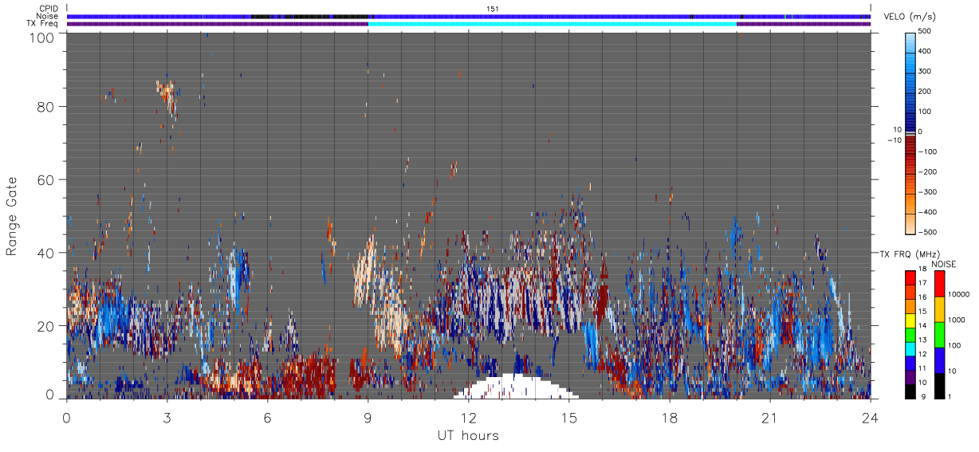This screenshot has width=979, height=452.
Task: Click the TX Freq row label
Action: click(x=43, y=23)
